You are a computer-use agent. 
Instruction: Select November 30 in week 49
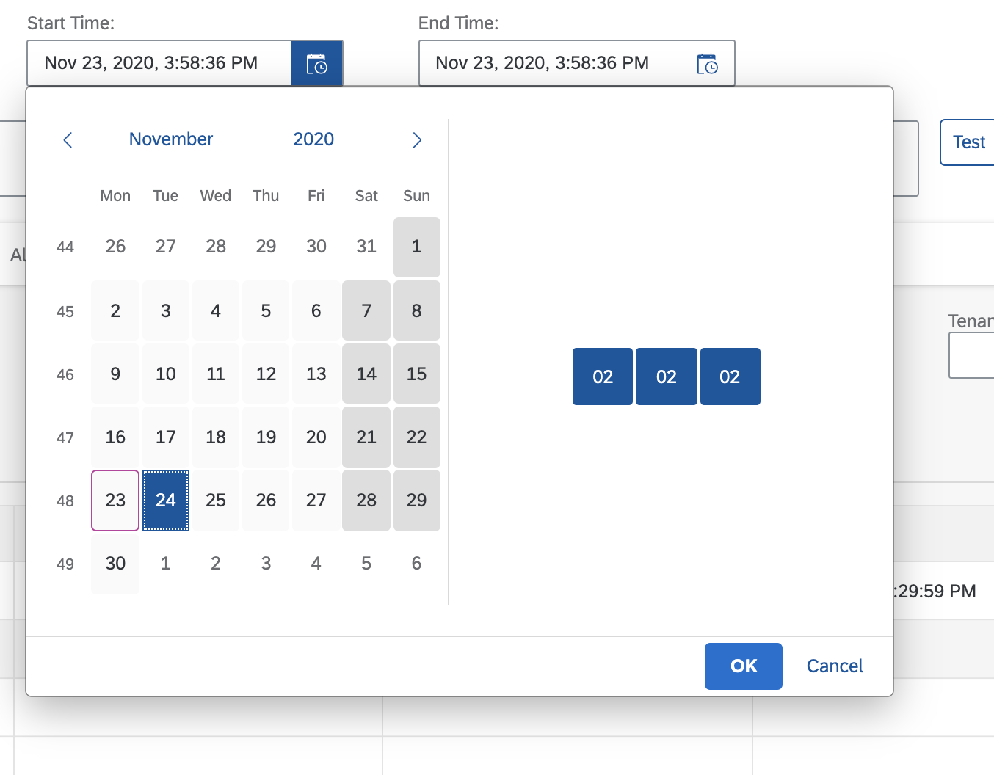(x=115, y=563)
